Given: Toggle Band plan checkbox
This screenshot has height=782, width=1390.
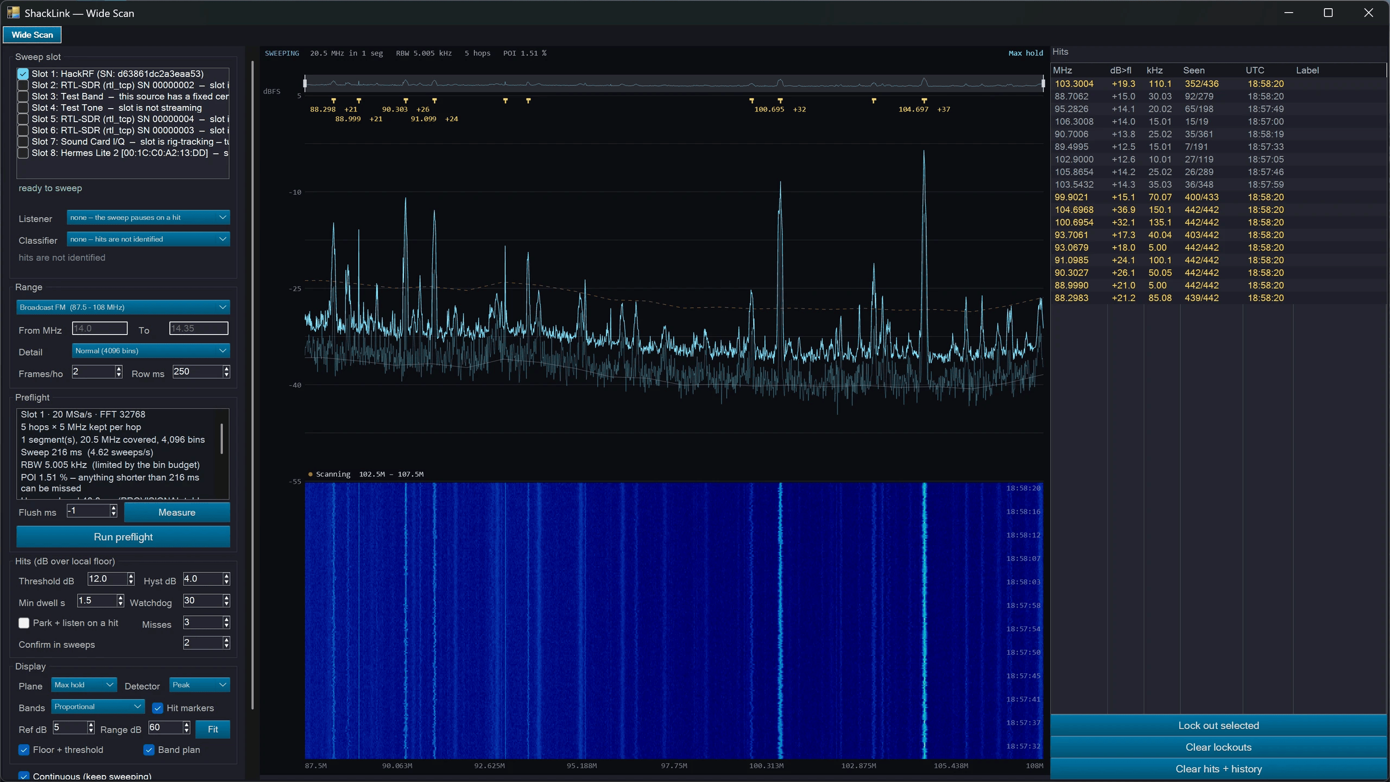Looking at the screenshot, I should click(149, 750).
